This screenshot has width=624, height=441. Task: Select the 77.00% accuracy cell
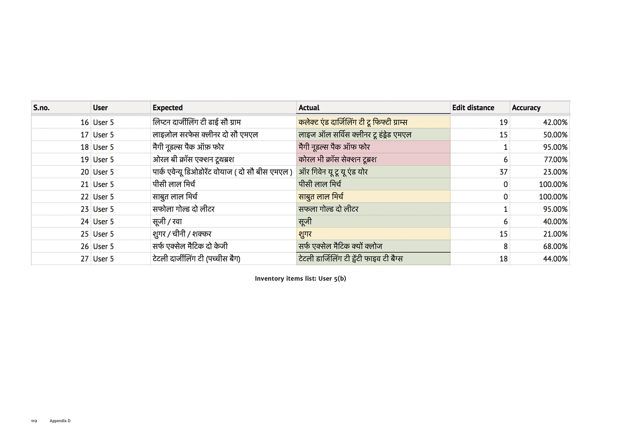[555, 159]
